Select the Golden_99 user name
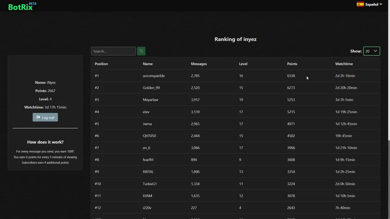Screen dimensions: 390x219 pyautogui.click(x=151, y=88)
